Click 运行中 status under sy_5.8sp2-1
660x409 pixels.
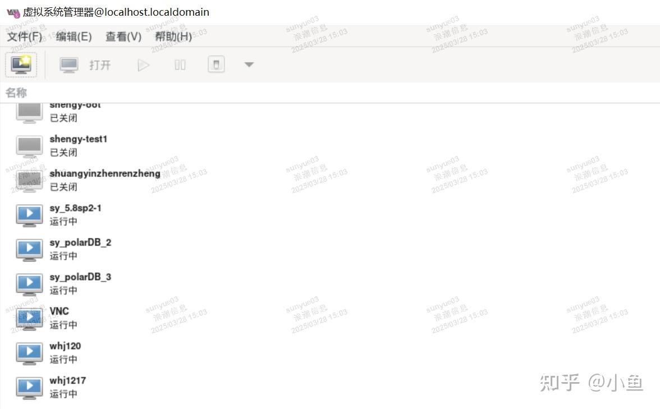pos(63,222)
